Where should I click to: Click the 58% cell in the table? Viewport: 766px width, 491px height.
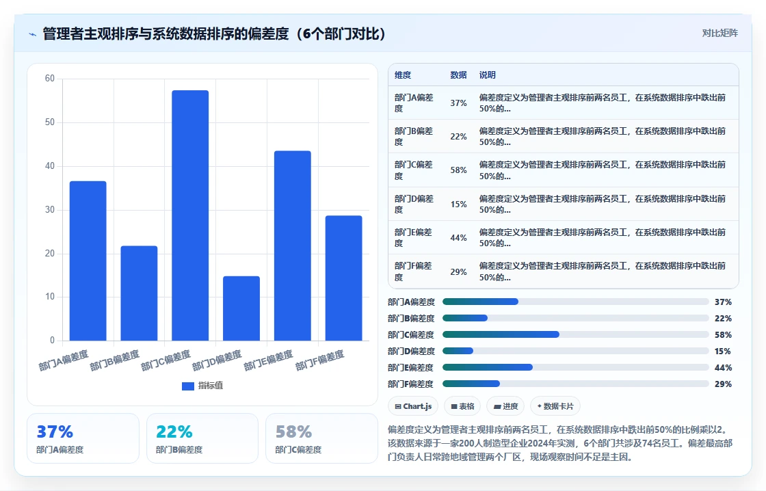coord(458,170)
